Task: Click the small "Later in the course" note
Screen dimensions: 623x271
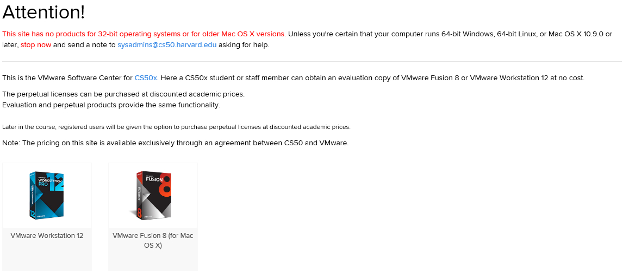Action: pos(176,127)
